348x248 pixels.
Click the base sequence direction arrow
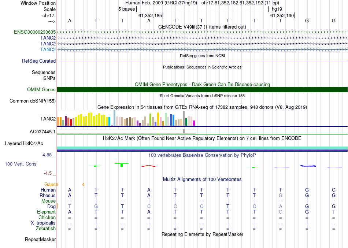click(x=52, y=21)
